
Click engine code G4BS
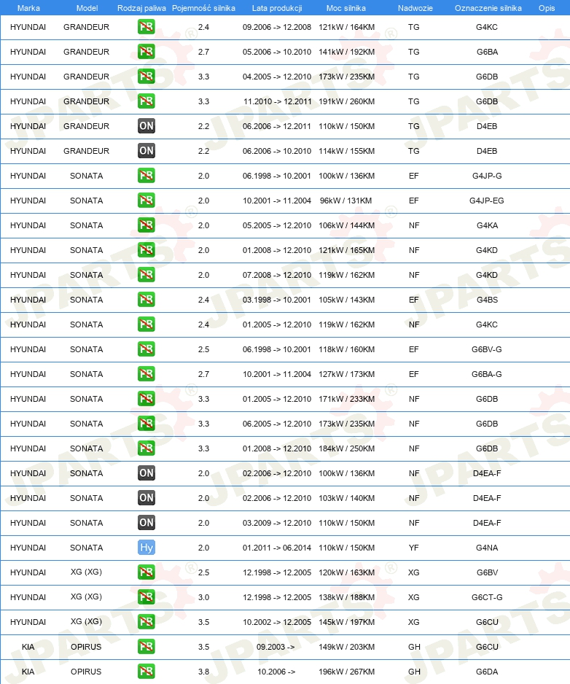pyautogui.click(x=487, y=300)
